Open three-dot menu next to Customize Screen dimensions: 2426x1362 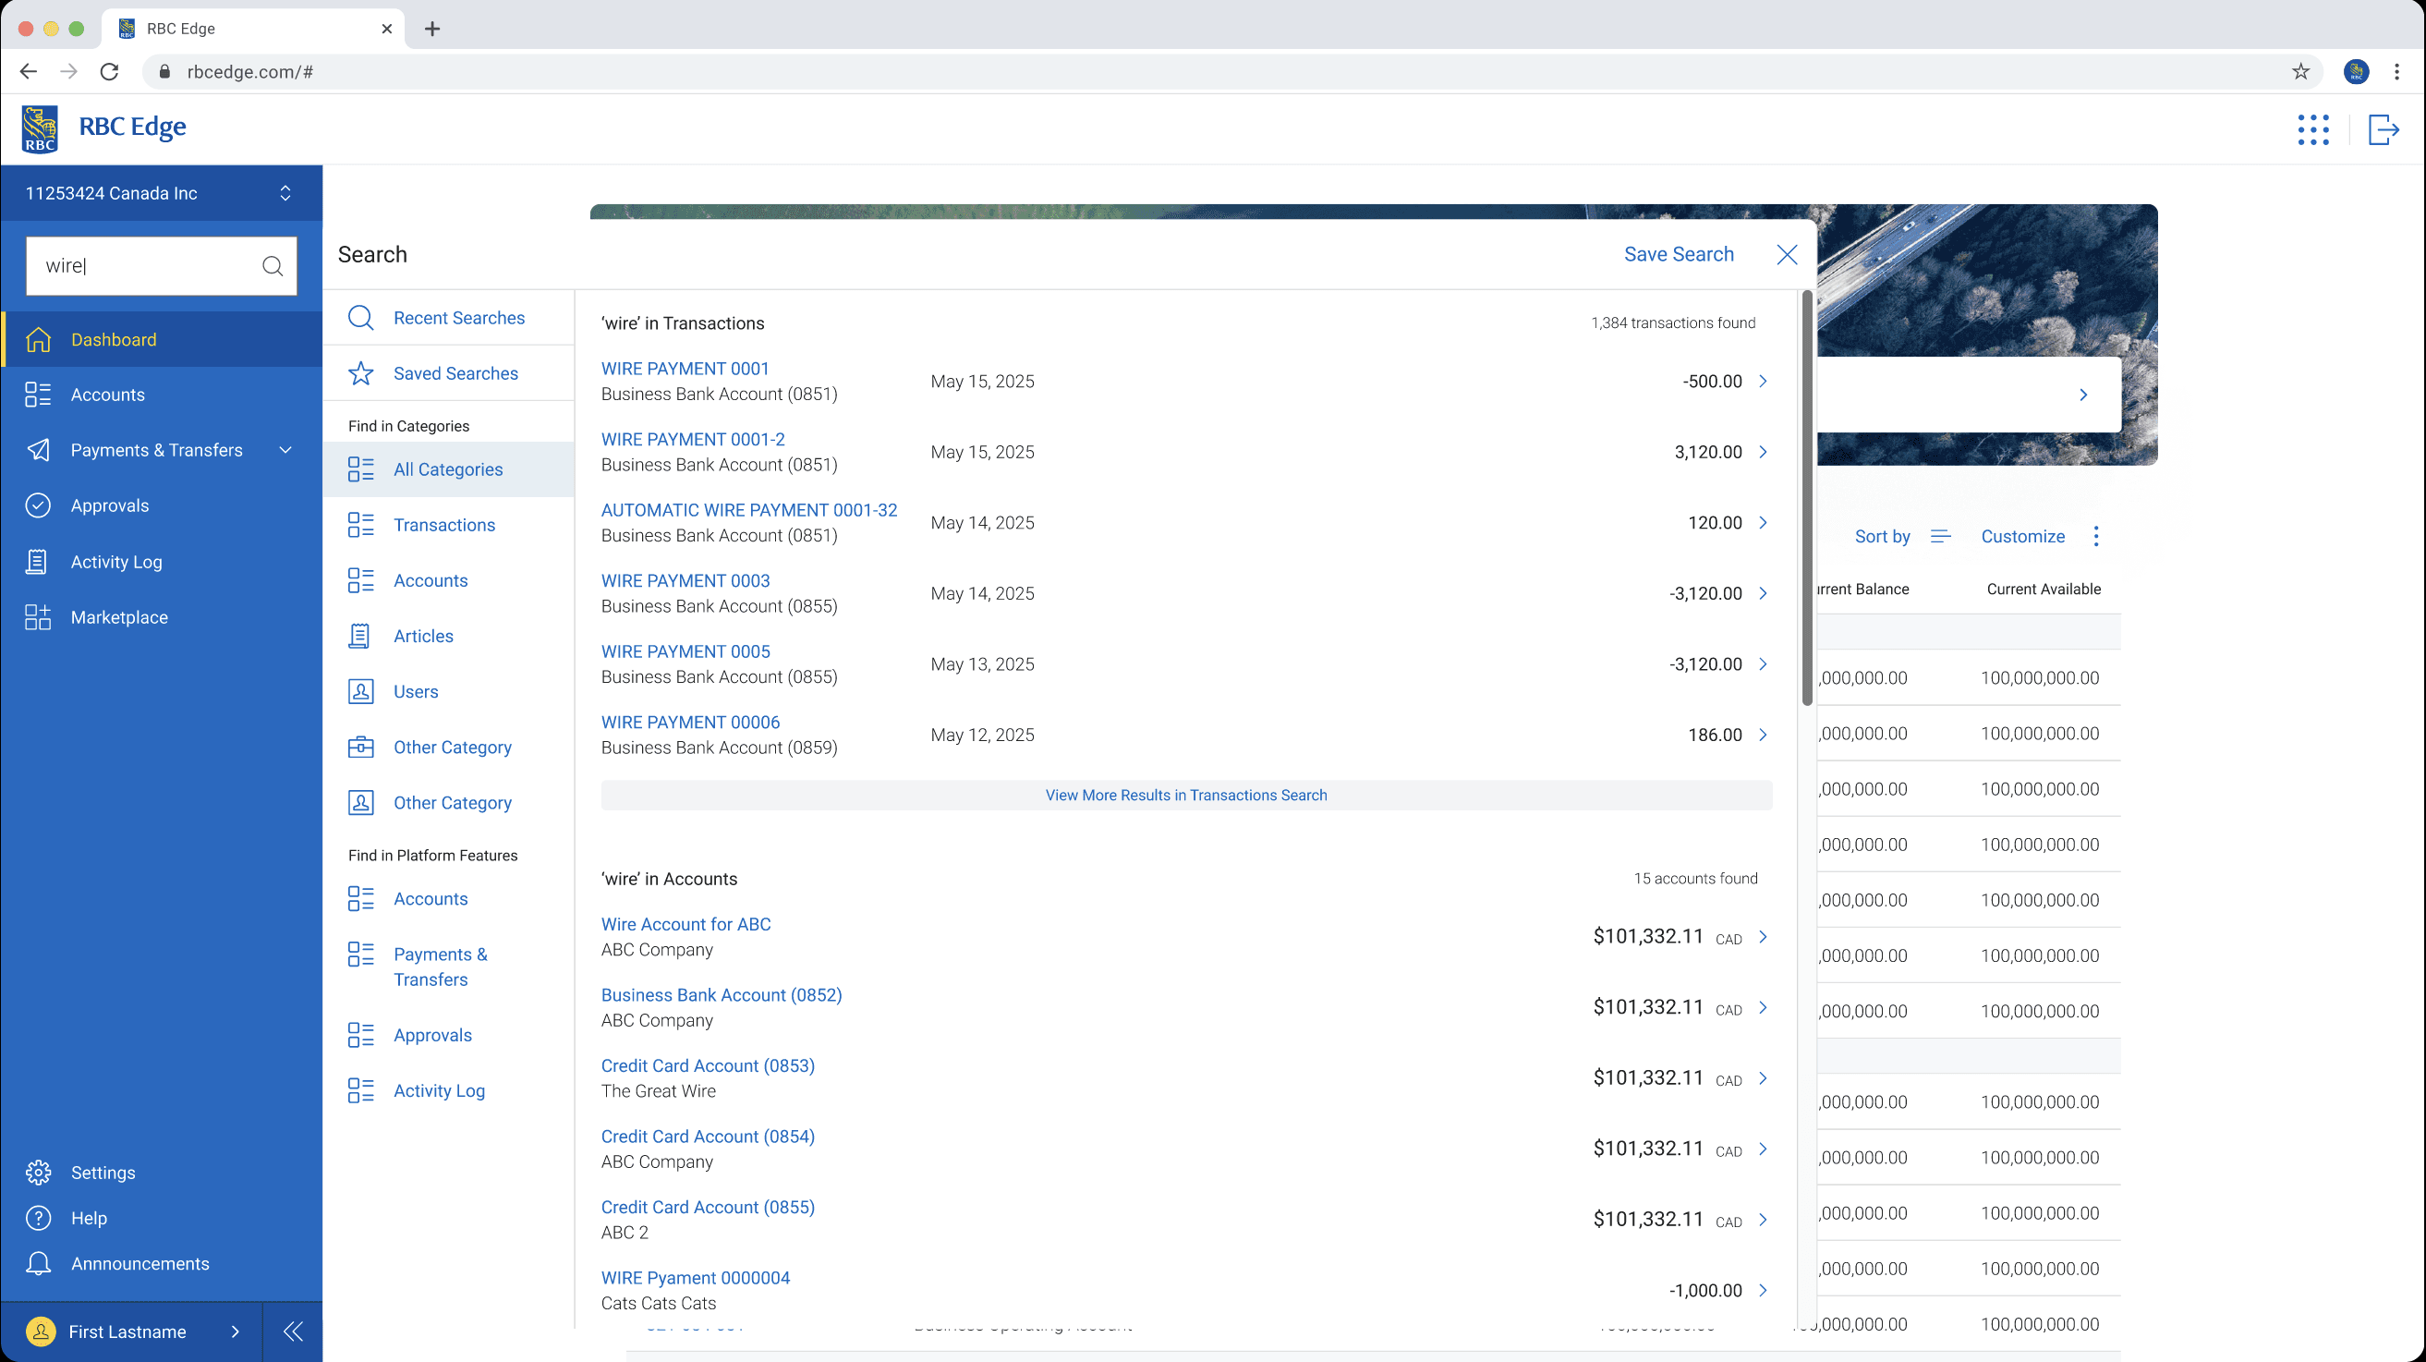pyautogui.click(x=2095, y=536)
